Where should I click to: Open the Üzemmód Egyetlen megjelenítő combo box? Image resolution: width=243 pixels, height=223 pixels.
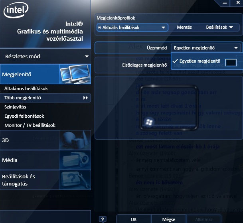206,48
